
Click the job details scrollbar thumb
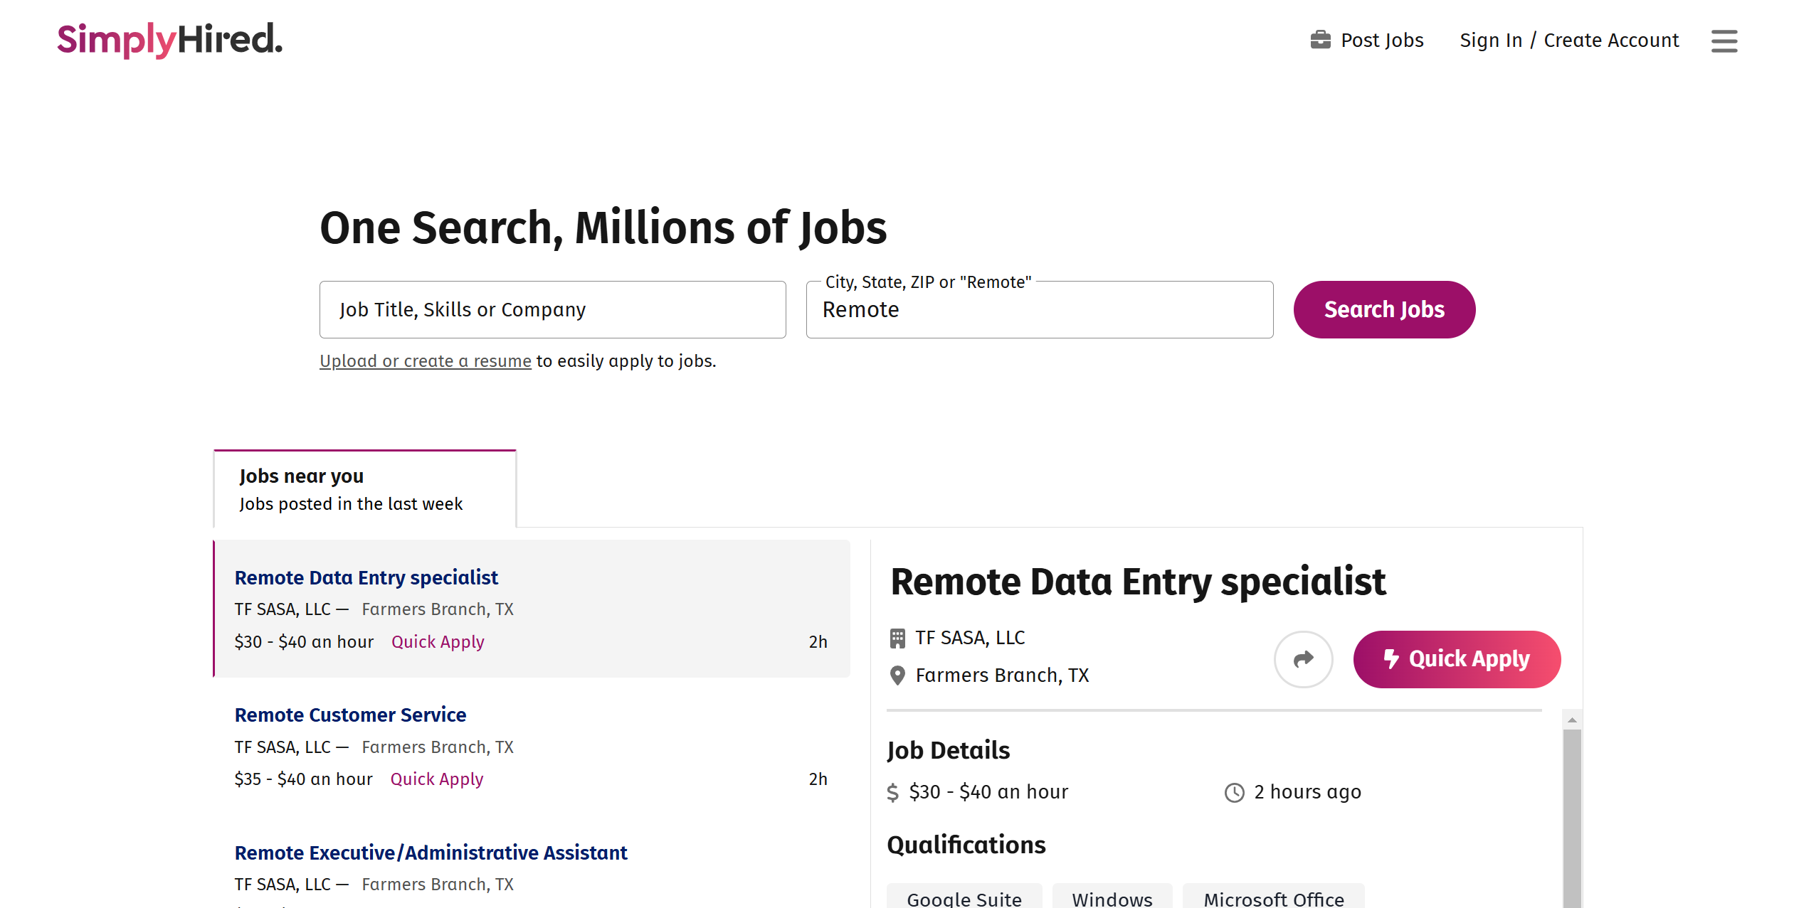pos(1572,818)
